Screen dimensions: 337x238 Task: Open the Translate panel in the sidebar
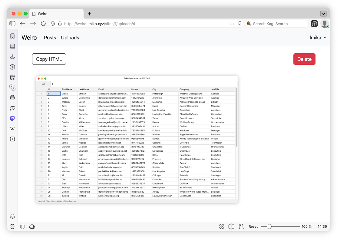(12, 88)
